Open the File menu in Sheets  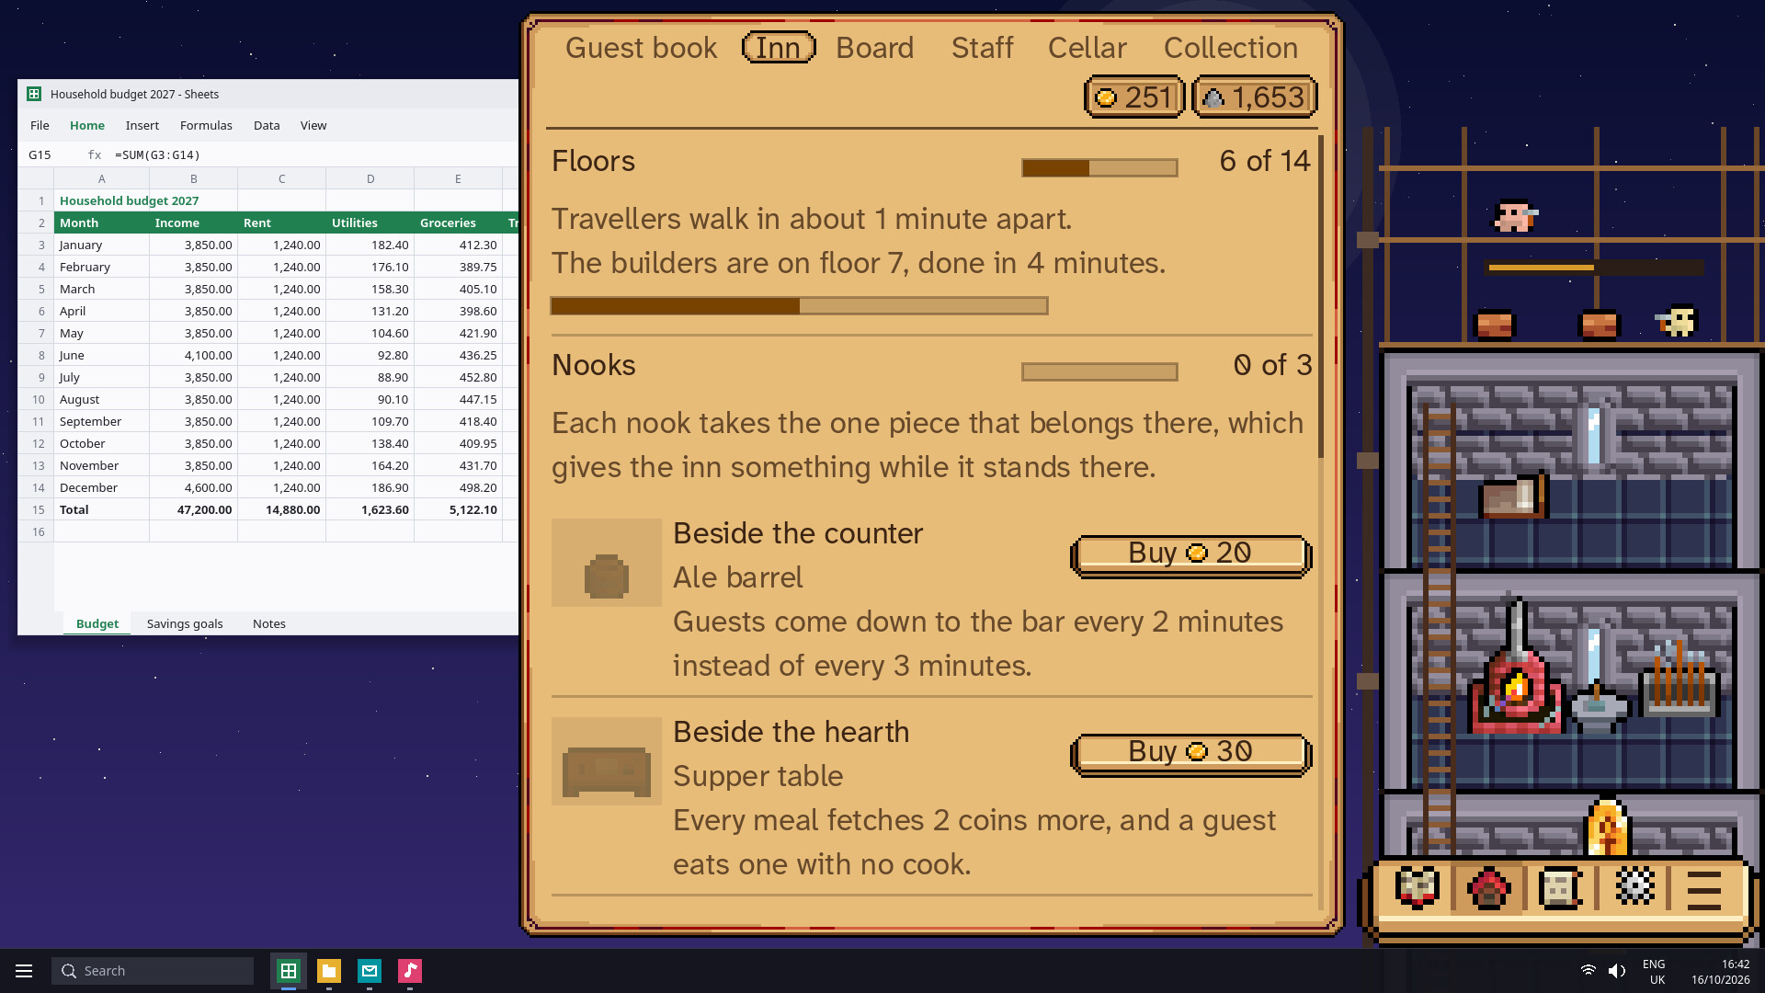click(x=40, y=125)
